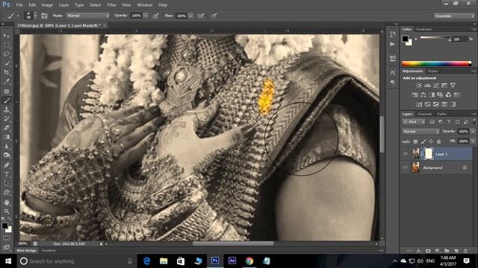
Task: Switch to the Channels tab
Action: (424, 114)
